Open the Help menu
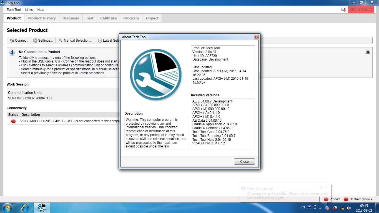 coord(41,10)
